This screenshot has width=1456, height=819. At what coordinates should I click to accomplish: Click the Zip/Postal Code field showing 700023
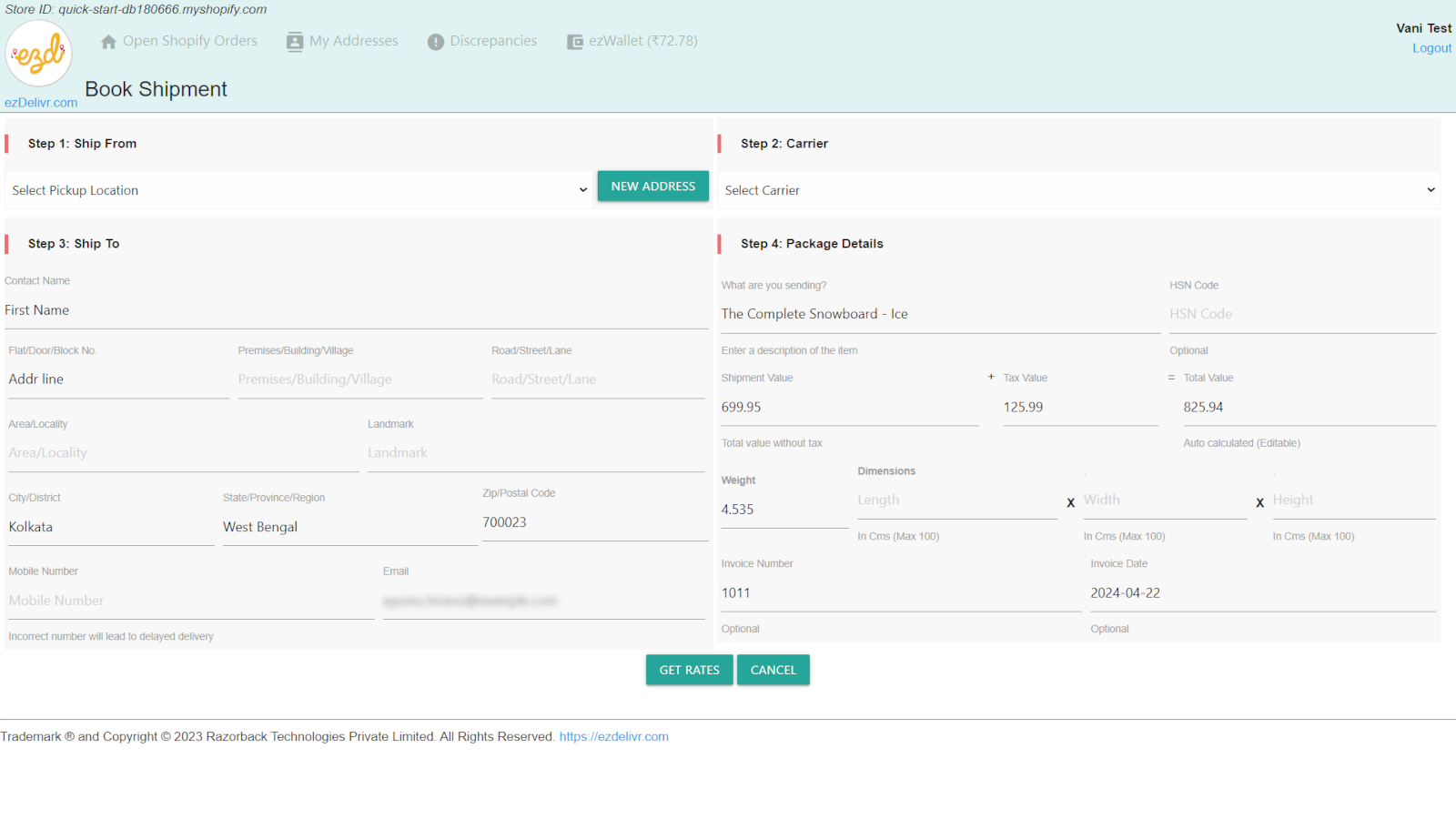coord(594,522)
